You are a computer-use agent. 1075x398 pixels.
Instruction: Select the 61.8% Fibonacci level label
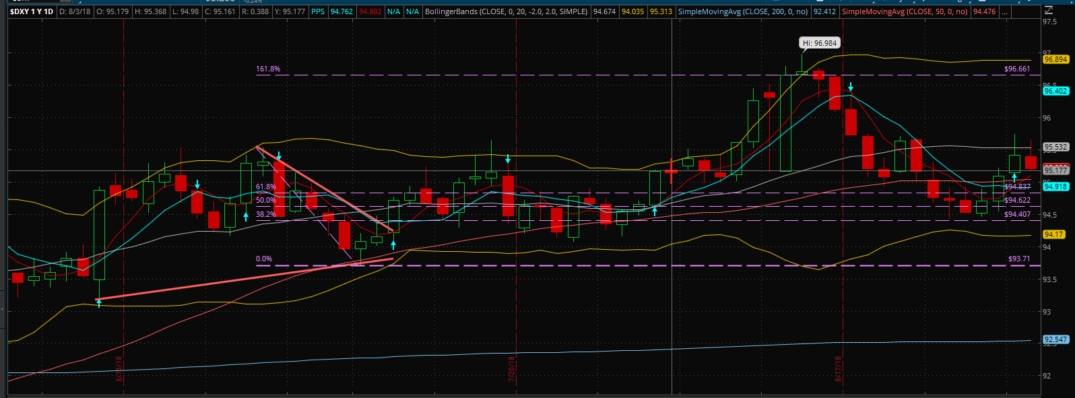pyautogui.click(x=266, y=187)
